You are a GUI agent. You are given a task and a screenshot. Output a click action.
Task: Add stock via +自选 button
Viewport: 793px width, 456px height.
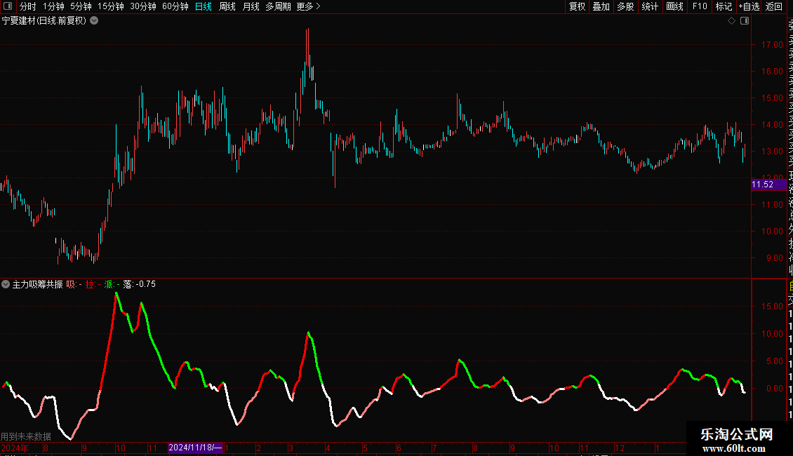(x=749, y=6)
